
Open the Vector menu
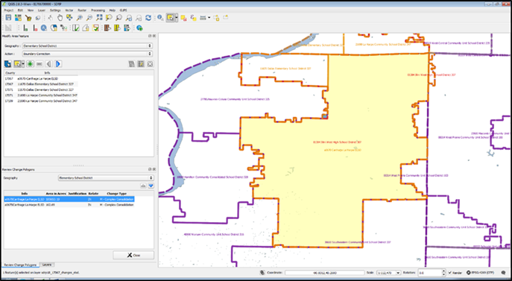(x=69, y=10)
